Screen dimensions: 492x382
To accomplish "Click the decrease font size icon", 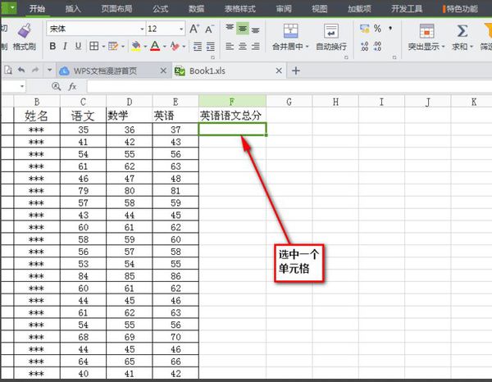I will tap(209, 30).
